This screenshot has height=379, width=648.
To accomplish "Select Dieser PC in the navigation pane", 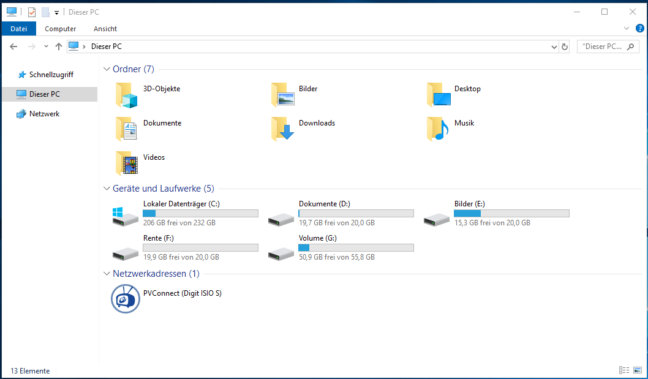I will click(x=50, y=94).
